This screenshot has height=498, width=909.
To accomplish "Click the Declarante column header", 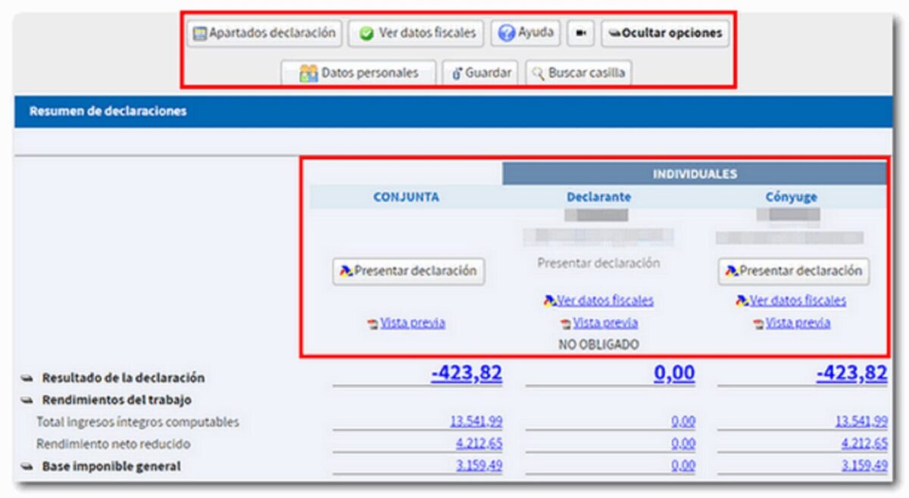I will (598, 197).
